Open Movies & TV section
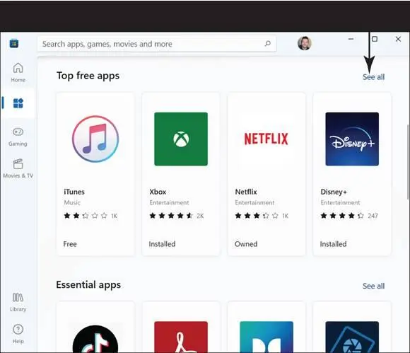This screenshot has height=353, width=410. click(x=18, y=168)
